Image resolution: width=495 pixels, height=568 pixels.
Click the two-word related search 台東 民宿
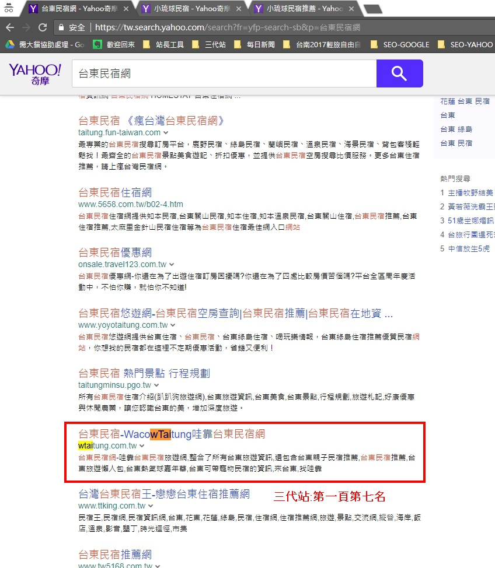tap(456, 143)
